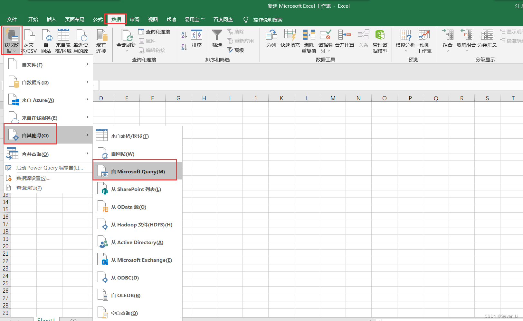Screen dimensions: 523x321
Task: Expand the 来自在线服务(E) submenu
Action: tap(48, 118)
